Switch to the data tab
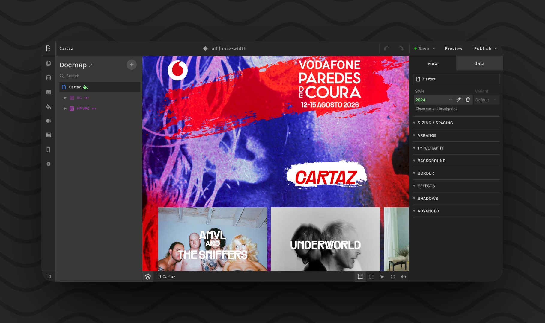The height and width of the screenshot is (323, 545). pyautogui.click(x=479, y=63)
